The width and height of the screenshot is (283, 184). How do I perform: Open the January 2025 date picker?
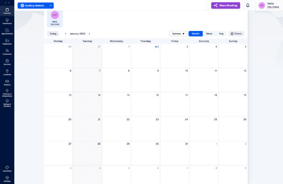click(77, 34)
